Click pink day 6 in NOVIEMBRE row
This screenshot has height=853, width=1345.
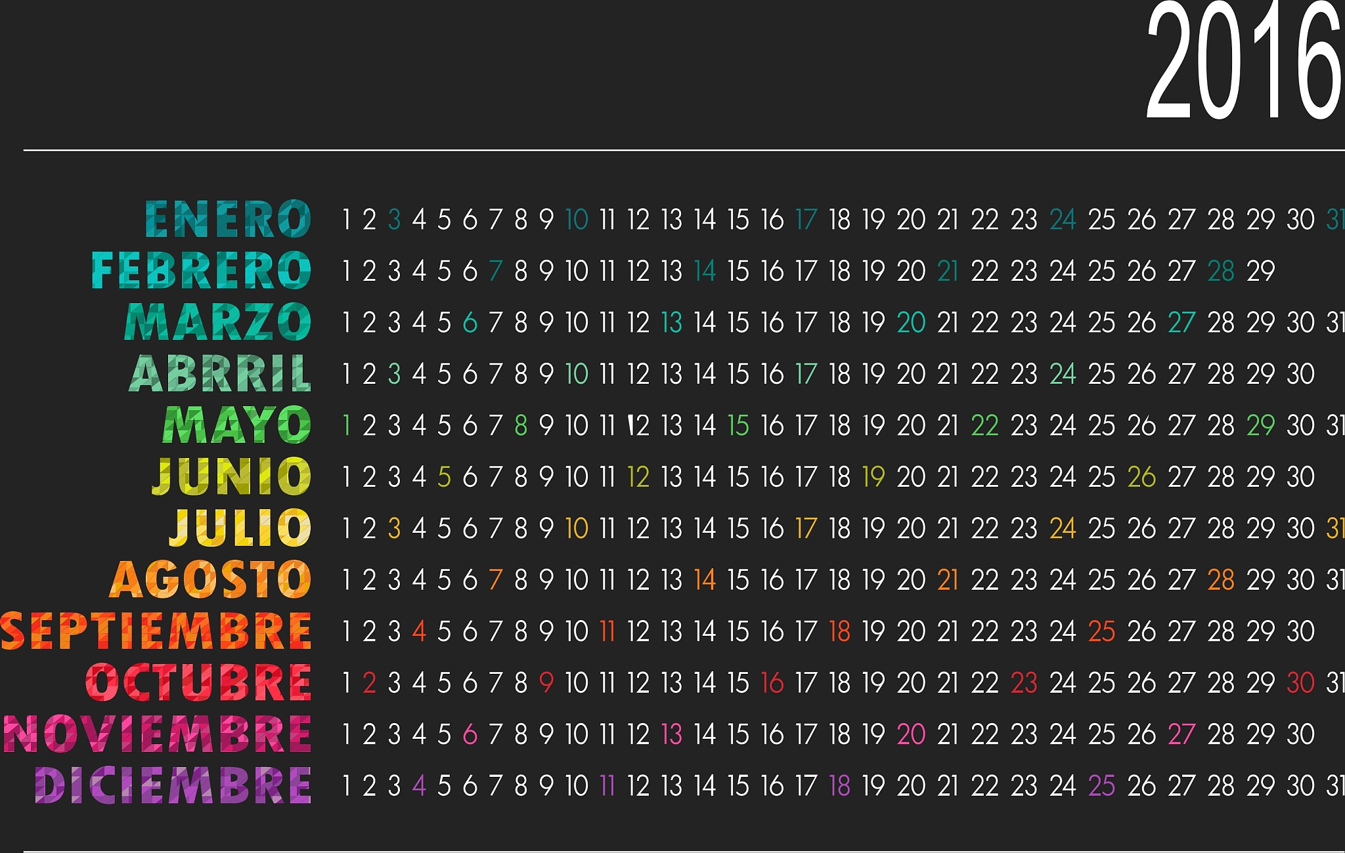[x=470, y=735]
